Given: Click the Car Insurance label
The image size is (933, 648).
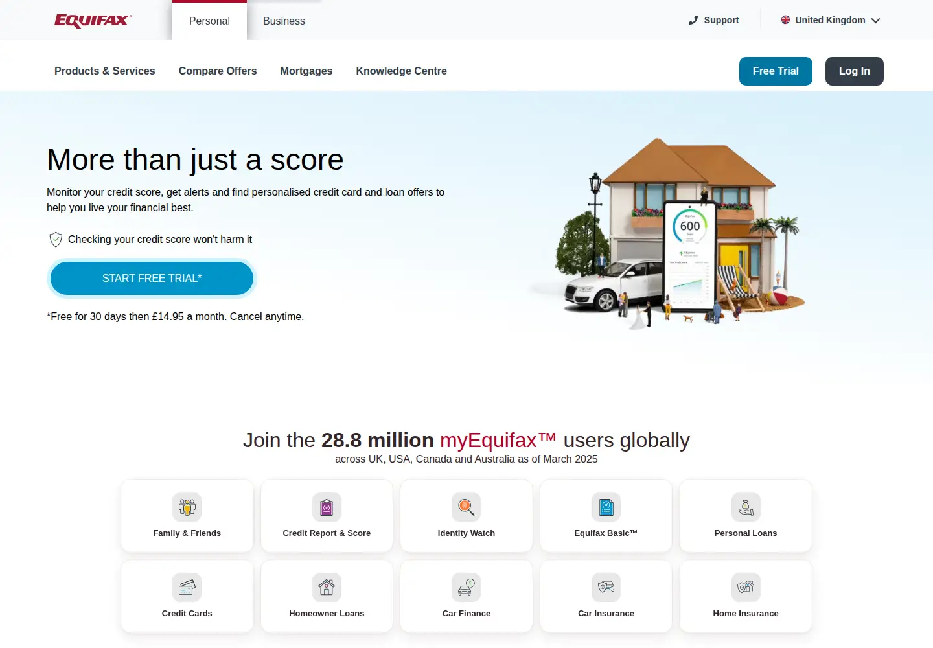Looking at the screenshot, I should coord(606,614).
